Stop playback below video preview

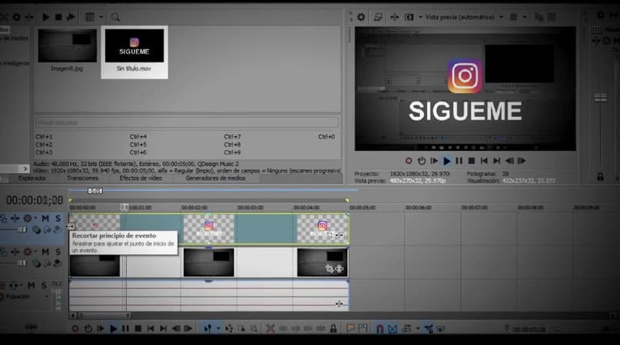(472, 161)
